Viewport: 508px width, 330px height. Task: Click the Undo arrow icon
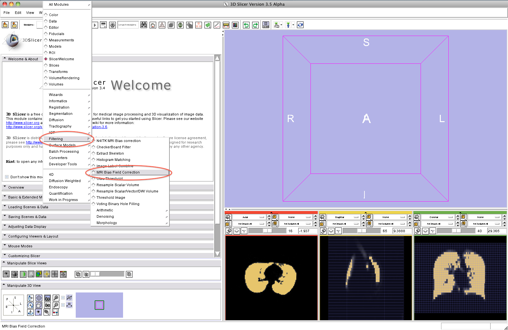pyautogui.click(x=246, y=25)
